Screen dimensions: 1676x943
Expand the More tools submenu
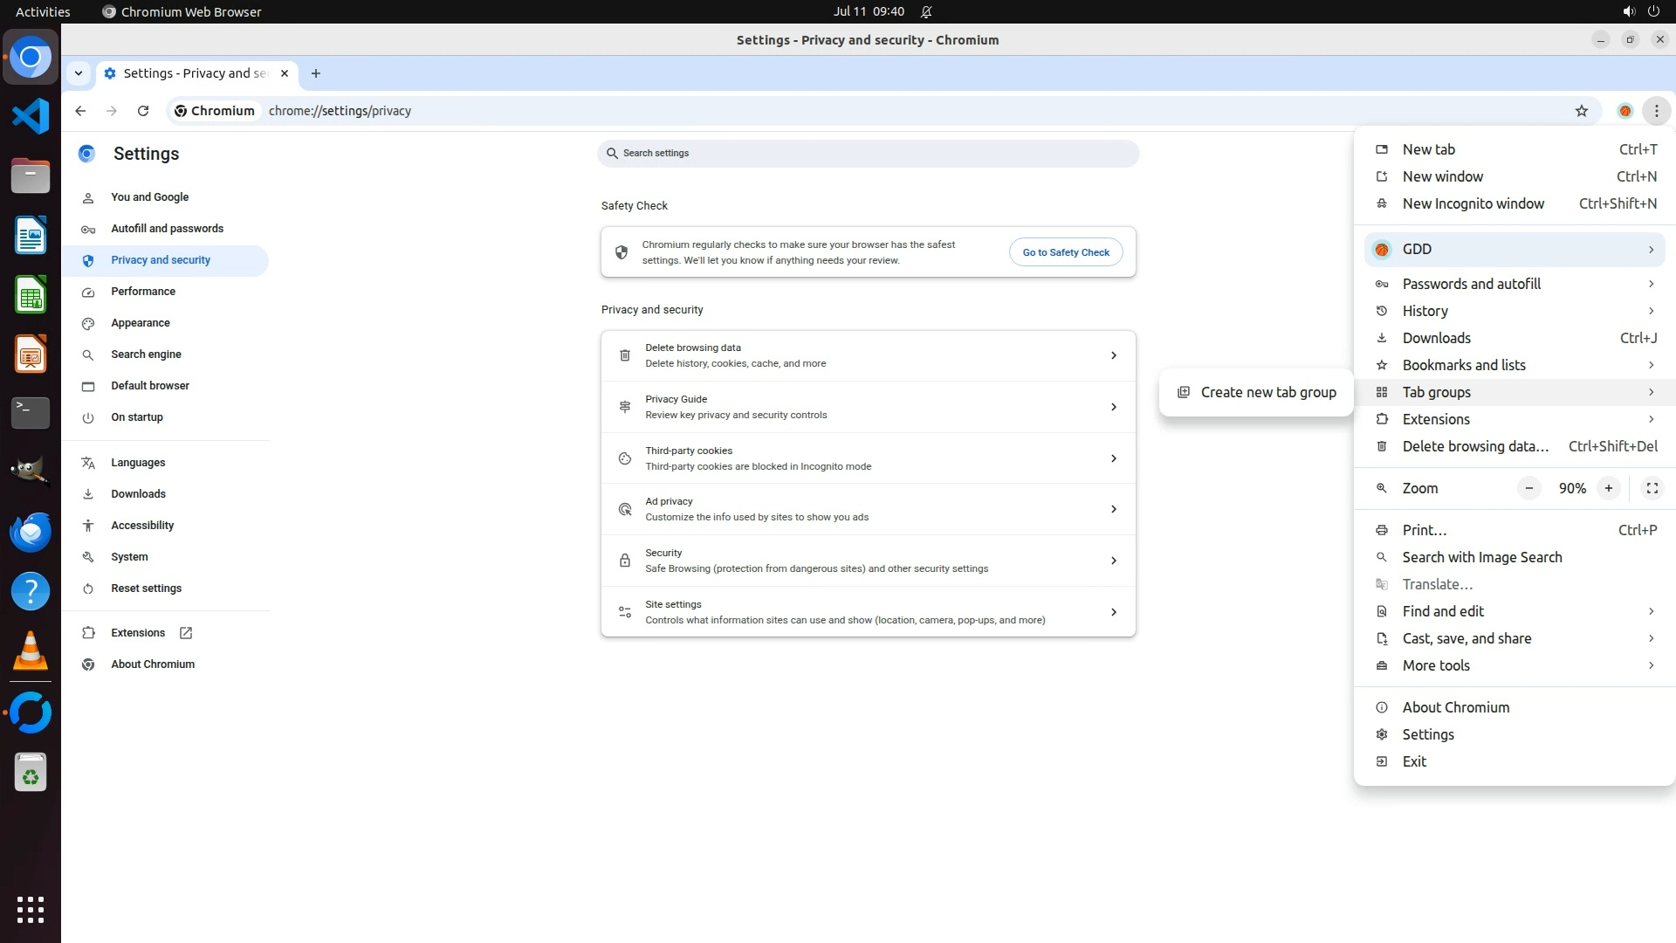(1514, 665)
